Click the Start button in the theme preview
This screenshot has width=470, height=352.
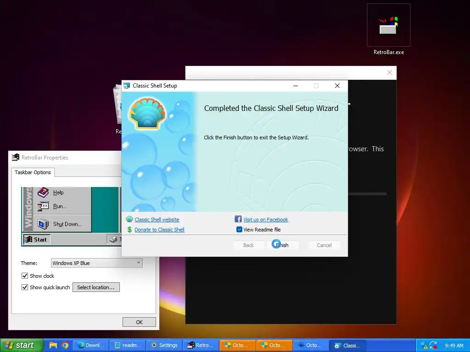[37, 239]
